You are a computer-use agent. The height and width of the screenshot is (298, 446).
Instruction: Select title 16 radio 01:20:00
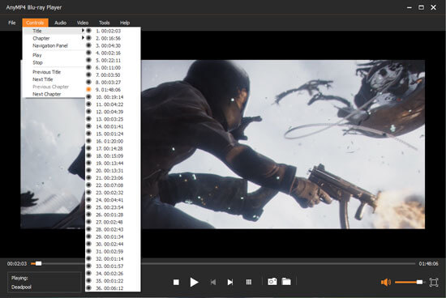(x=88, y=141)
